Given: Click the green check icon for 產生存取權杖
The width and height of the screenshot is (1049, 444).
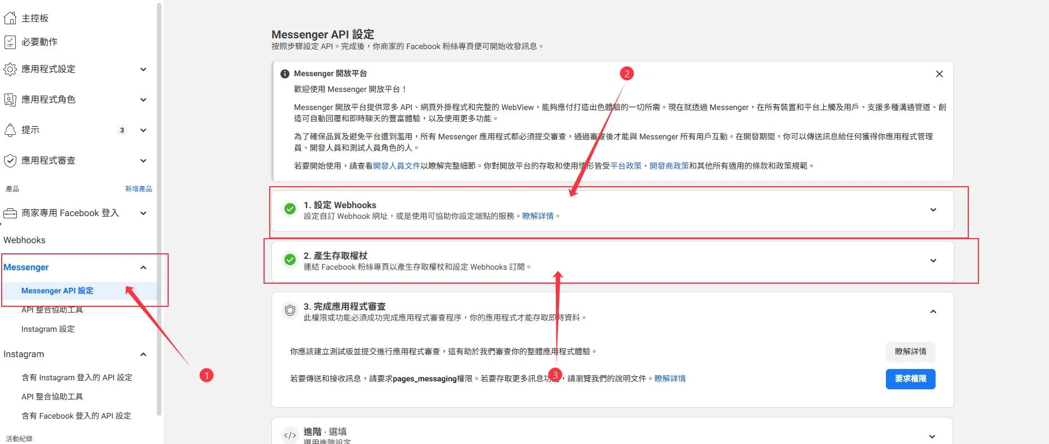Looking at the screenshot, I should (x=290, y=260).
